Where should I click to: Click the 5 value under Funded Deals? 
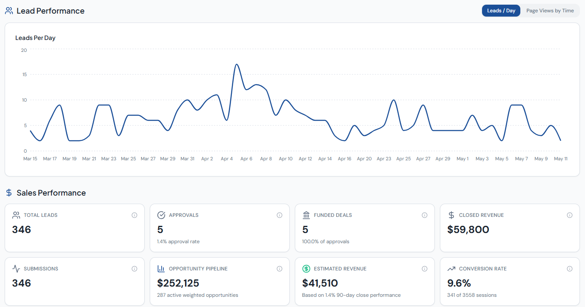tap(305, 230)
